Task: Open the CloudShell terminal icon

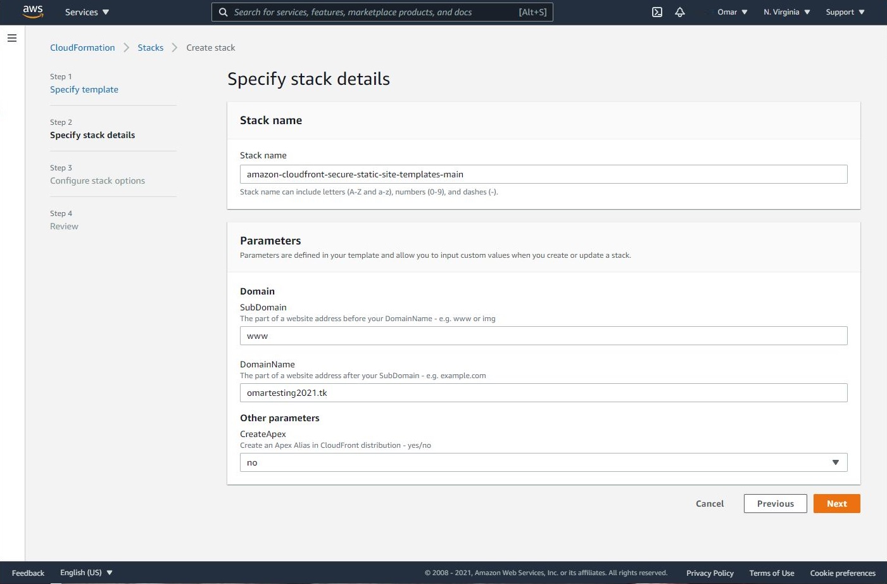Action: (x=657, y=12)
